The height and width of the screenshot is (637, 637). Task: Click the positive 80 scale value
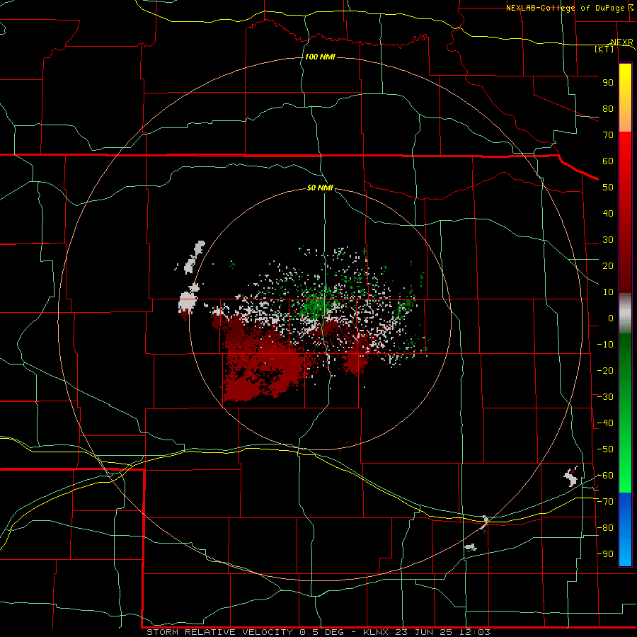click(x=608, y=109)
